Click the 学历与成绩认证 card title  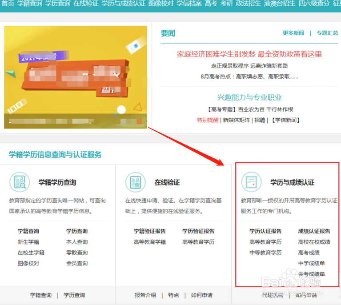tap(292, 182)
